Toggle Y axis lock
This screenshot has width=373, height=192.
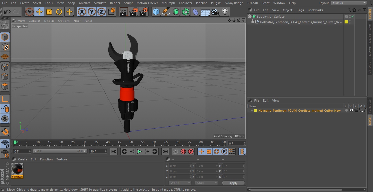pyautogui.click(x=91, y=12)
